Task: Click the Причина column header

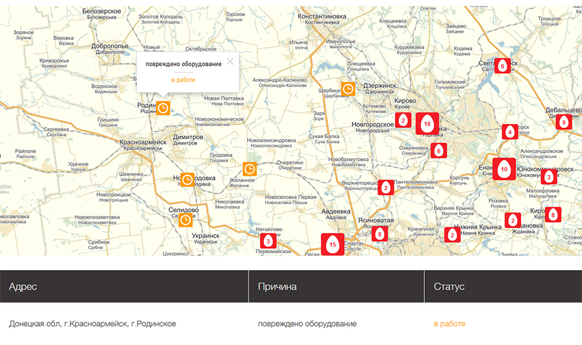Action: 277,286
